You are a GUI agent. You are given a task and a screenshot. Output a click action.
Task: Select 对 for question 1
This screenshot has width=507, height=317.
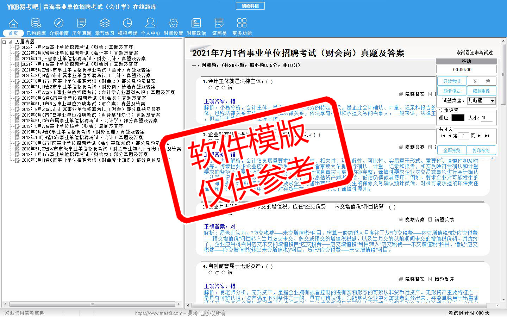pyautogui.click(x=211, y=88)
